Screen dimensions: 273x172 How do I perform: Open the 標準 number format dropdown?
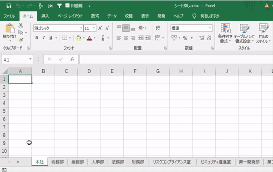click(x=210, y=28)
